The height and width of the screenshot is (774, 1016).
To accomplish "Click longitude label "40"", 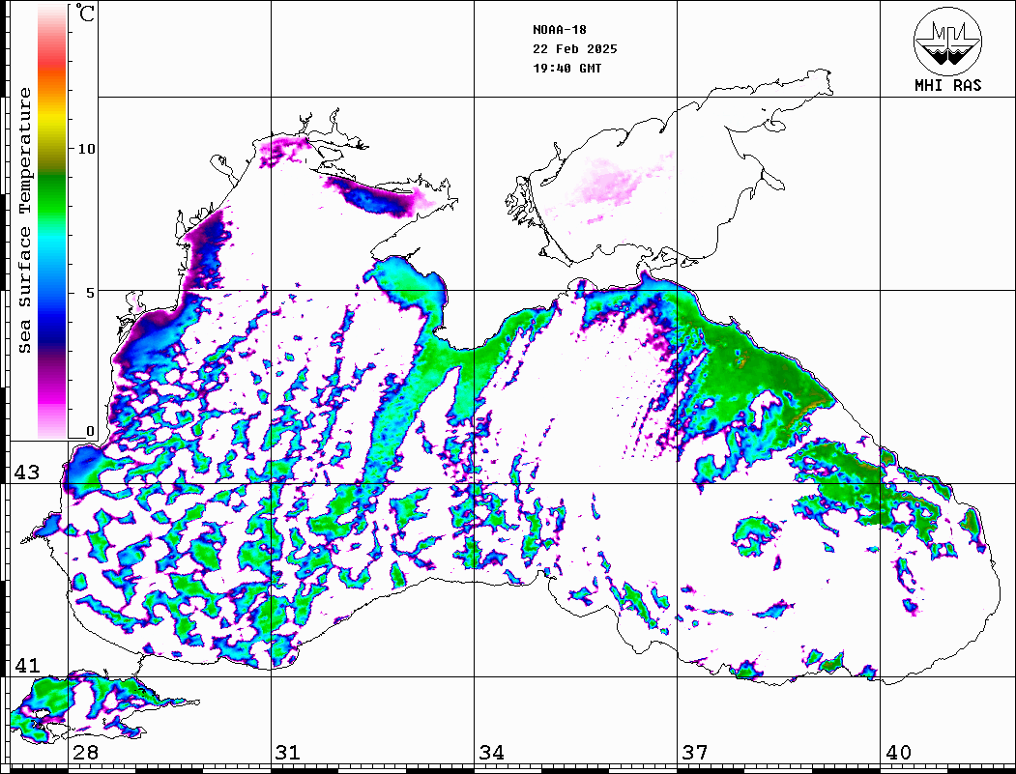I will 898,753.
